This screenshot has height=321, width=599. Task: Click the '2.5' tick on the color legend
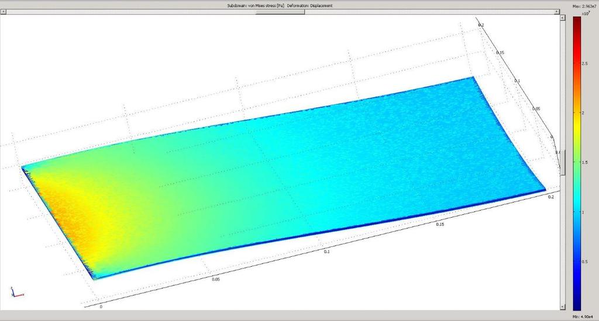[584, 63]
